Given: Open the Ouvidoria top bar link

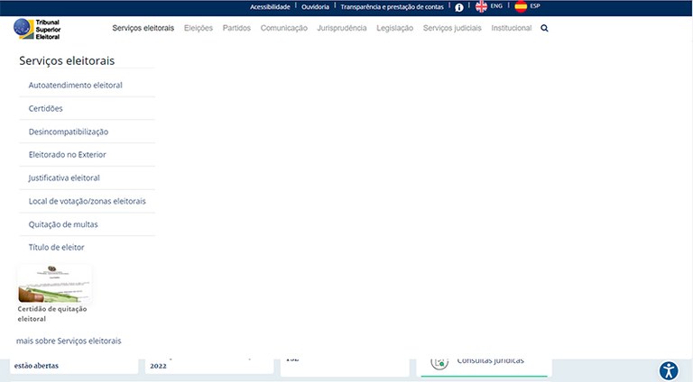Looking at the screenshot, I should 314,7.
